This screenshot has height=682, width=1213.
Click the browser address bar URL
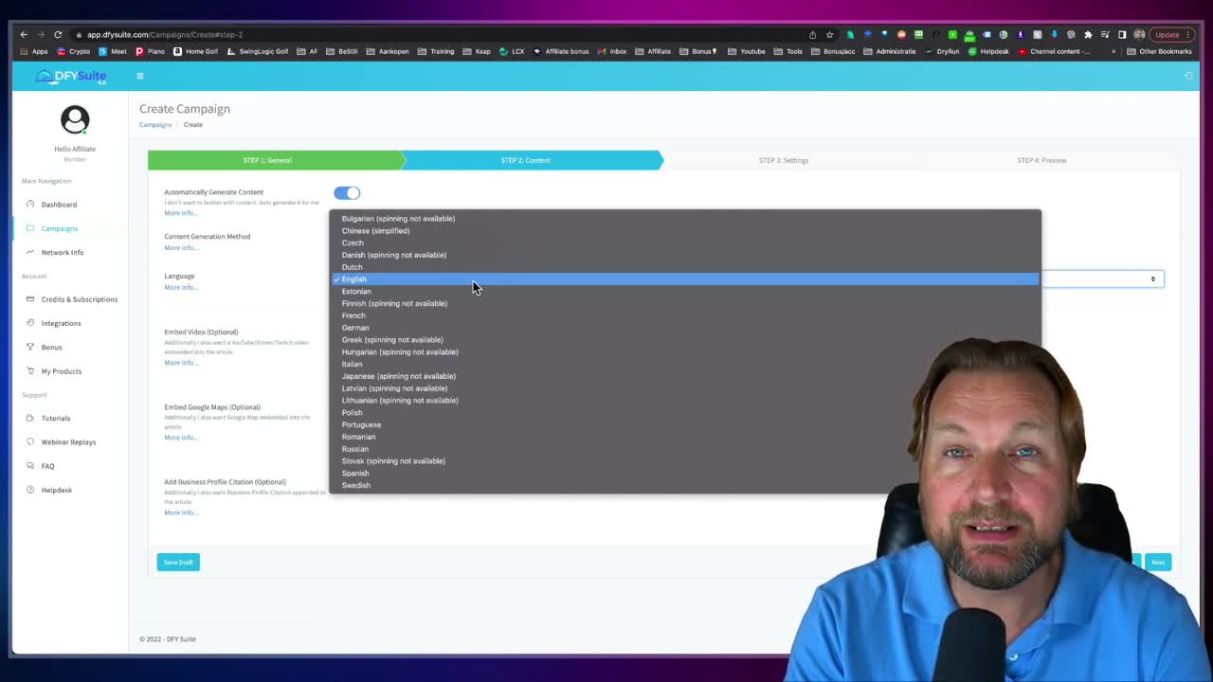pyautogui.click(x=165, y=34)
